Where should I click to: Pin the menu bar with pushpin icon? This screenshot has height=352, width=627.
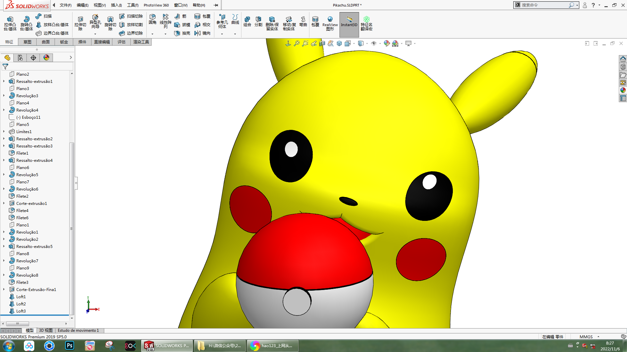216,5
